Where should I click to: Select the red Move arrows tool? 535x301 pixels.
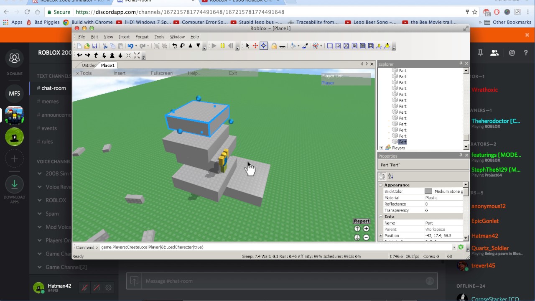(255, 46)
